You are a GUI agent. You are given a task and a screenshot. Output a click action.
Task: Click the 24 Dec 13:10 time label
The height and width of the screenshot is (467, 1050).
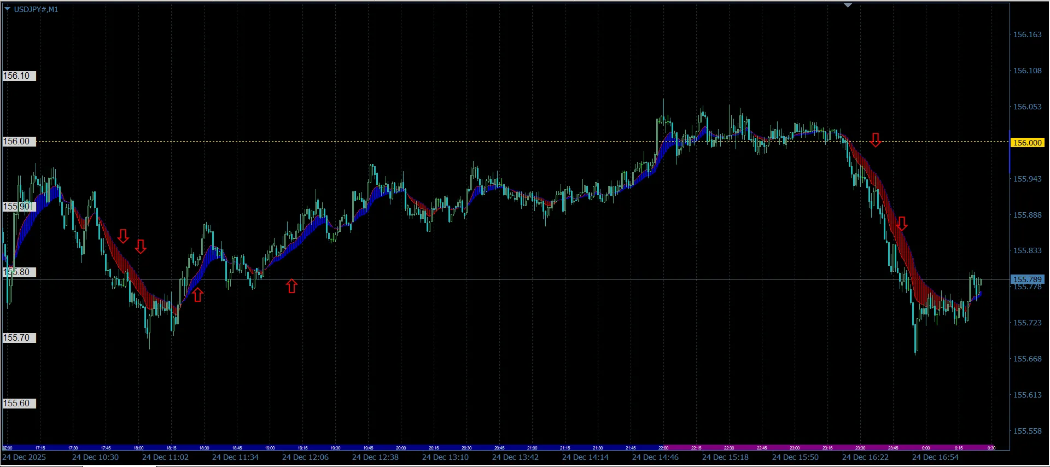click(445, 457)
